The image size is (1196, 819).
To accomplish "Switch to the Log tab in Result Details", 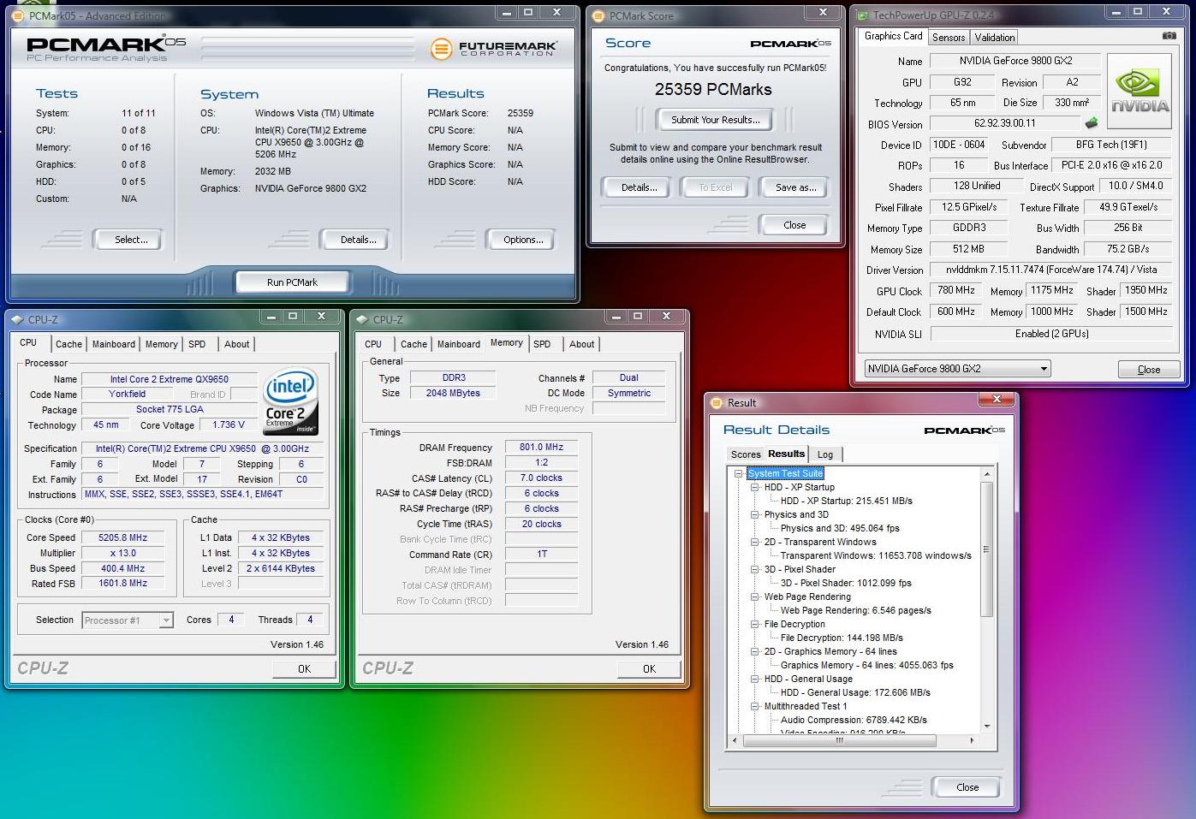I will 825,454.
